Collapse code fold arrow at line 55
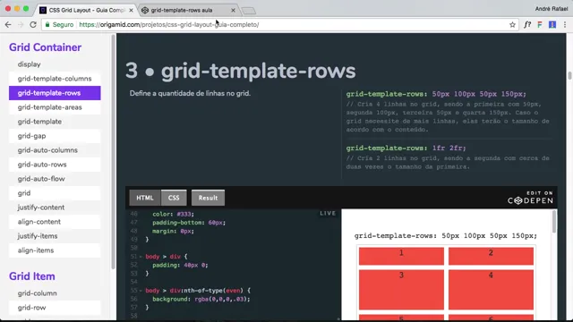The height and width of the screenshot is (322, 573). pyautogui.click(x=141, y=291)
